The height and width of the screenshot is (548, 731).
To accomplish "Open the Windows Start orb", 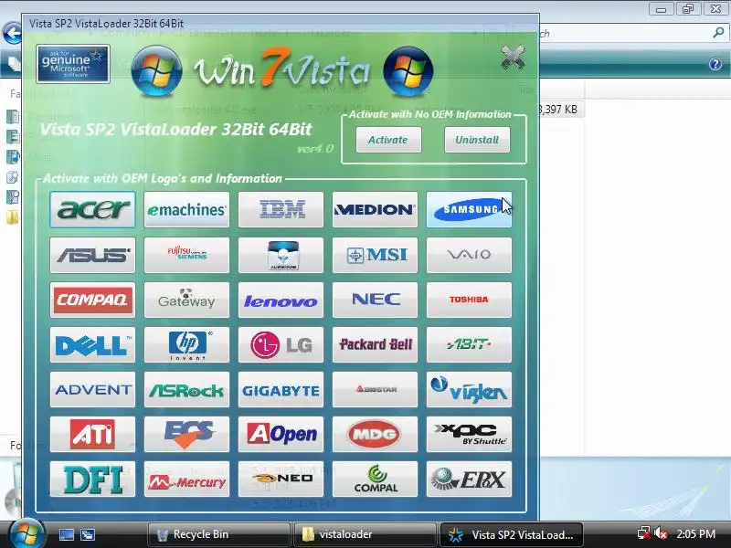I will [26, 533].
